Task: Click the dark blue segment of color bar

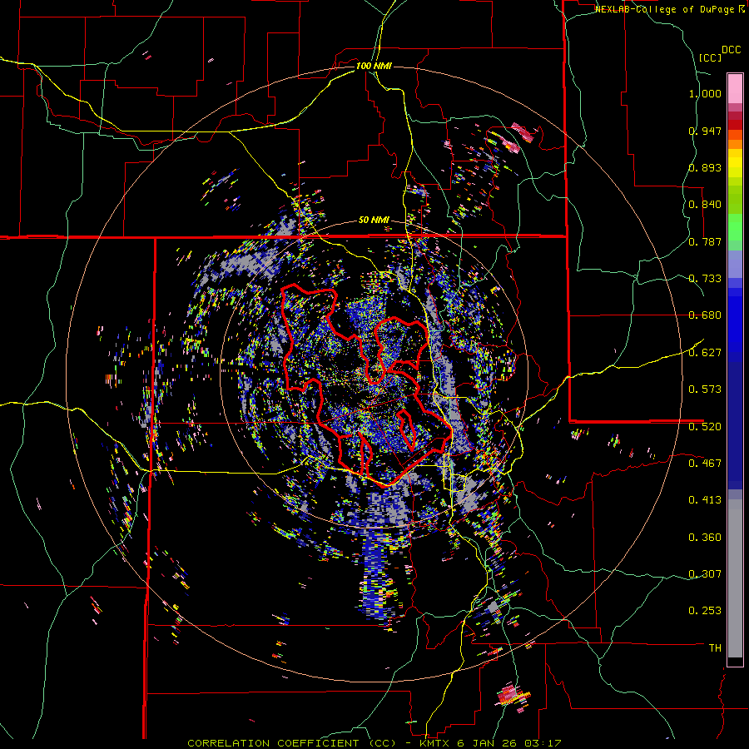Action: (735, 425)
